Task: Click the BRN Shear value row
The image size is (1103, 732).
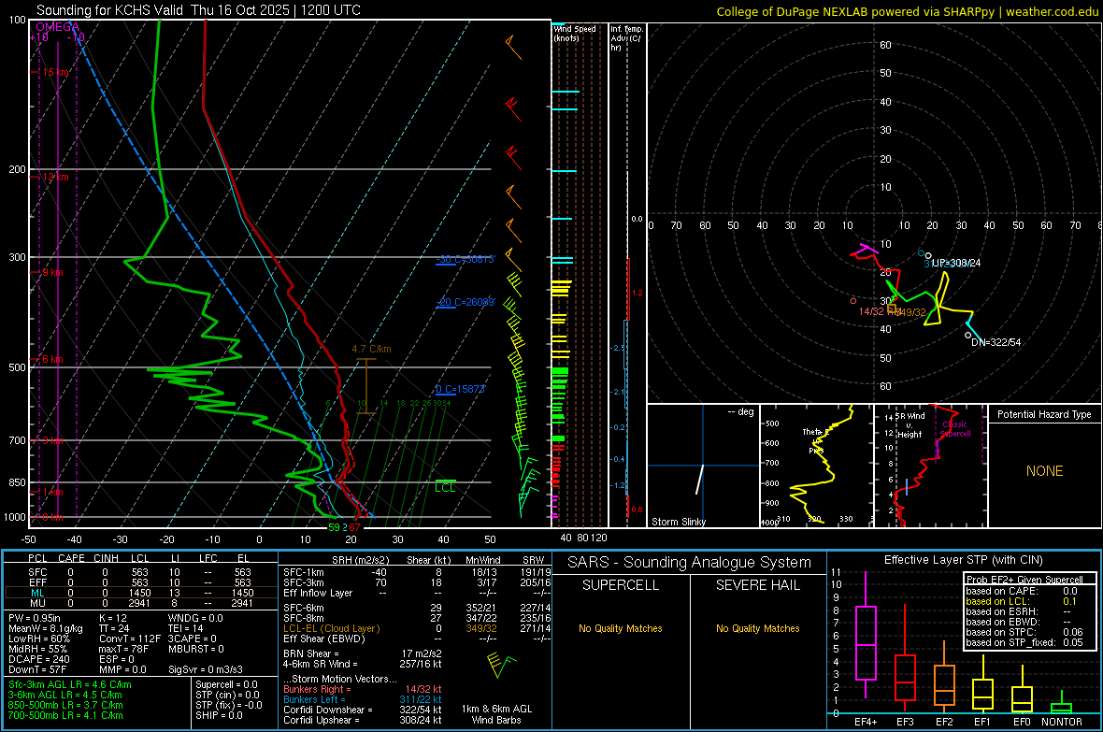Action: pos(363,653)
